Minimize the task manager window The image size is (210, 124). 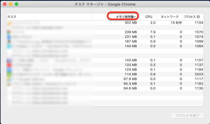(11, 4)
